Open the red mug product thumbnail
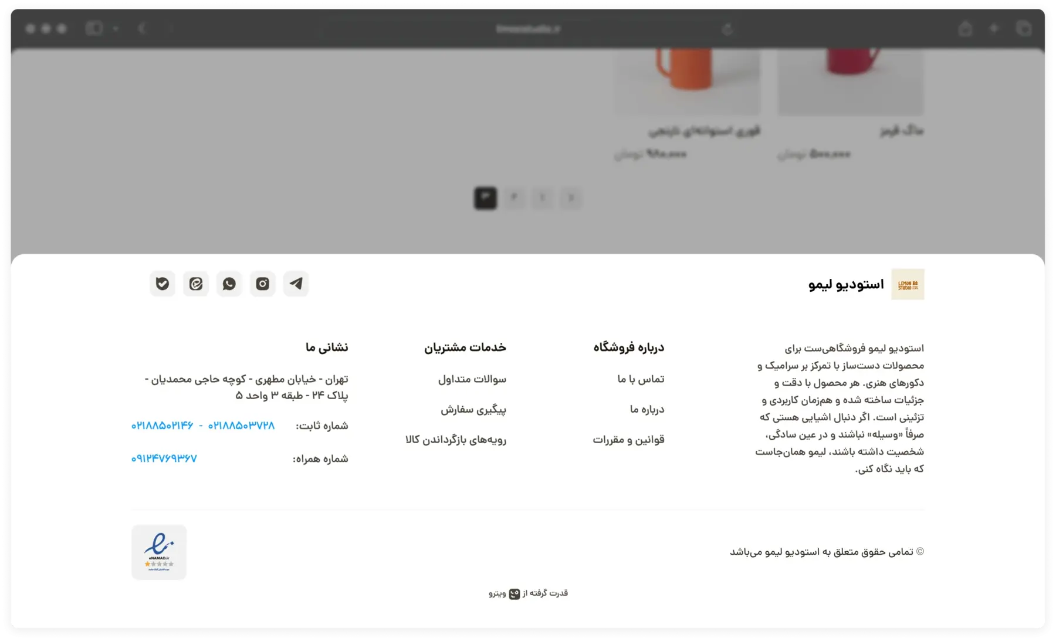Viewport: 1056px width, 641px height. click(x=851, y=82)
